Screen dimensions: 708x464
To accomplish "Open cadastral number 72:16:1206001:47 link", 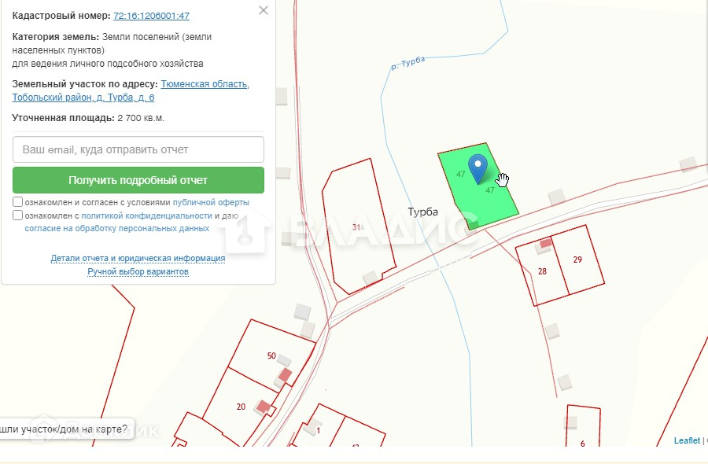I will 151,16.
